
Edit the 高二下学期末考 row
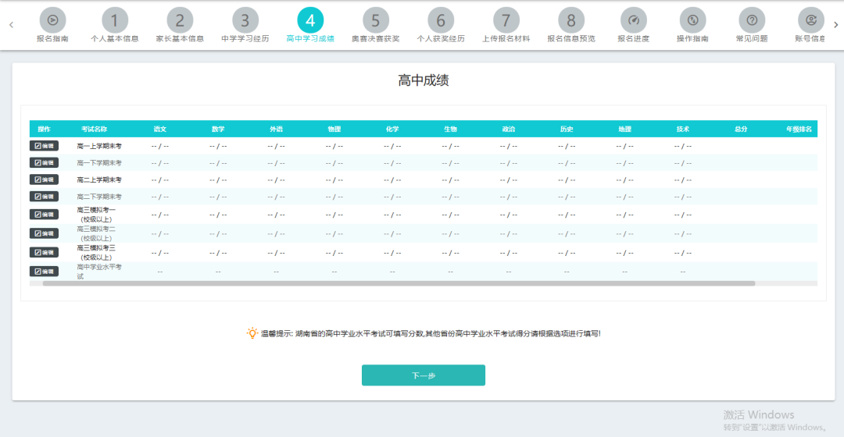(44, 197)
